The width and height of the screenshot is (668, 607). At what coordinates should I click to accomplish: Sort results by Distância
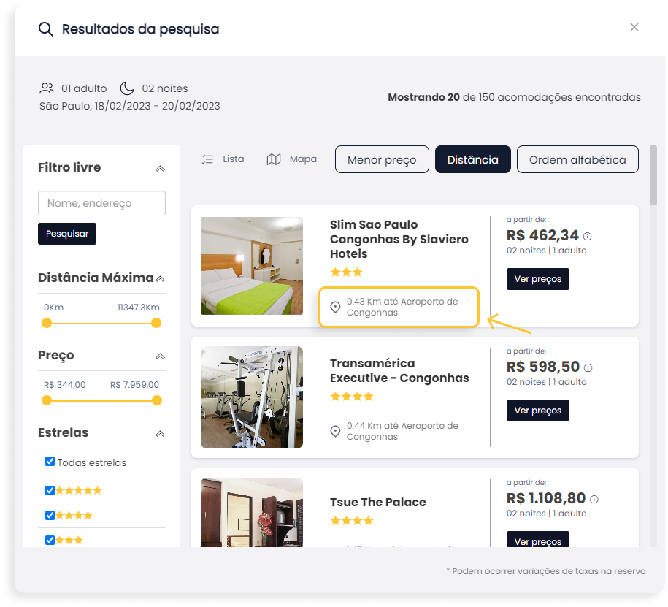472,159
